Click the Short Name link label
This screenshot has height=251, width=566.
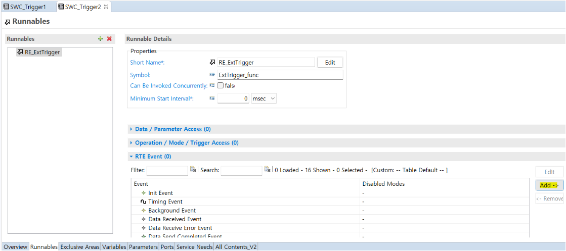(x=147, y=63)
